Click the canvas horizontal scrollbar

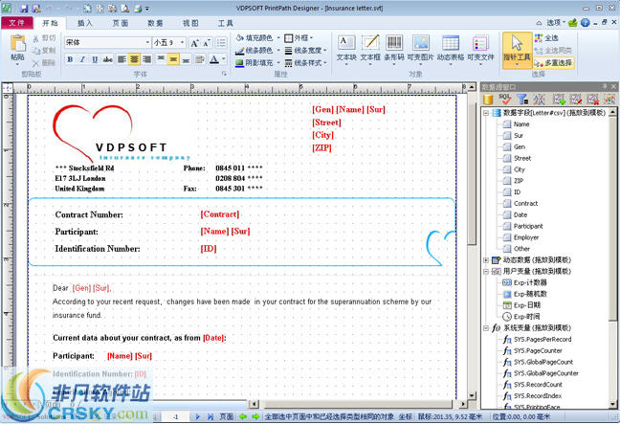pyautogui.click(x=356, y=404)
